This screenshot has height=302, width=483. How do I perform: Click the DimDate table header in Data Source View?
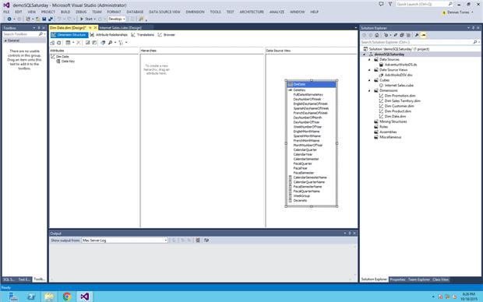[x=312, y=84]
